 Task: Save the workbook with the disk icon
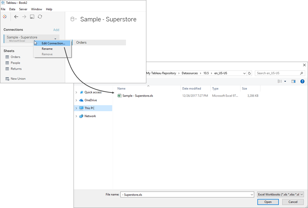pos(32,17)
